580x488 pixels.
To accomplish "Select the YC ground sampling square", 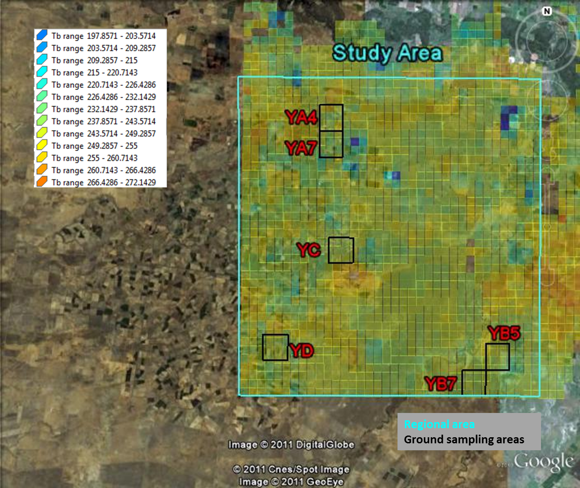I will 341,250.
